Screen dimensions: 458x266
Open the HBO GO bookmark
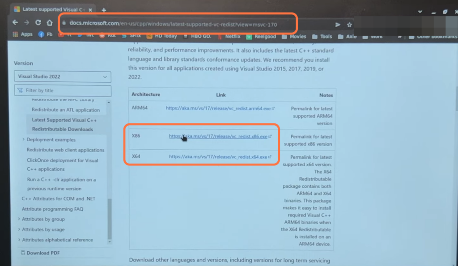[x=197, y=36]
